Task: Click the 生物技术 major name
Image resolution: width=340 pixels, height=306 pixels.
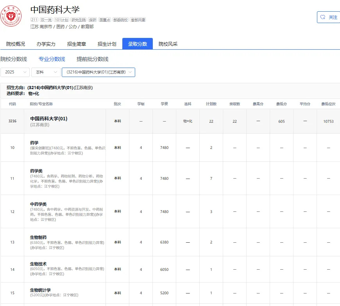Action: (x=38, y=264)
